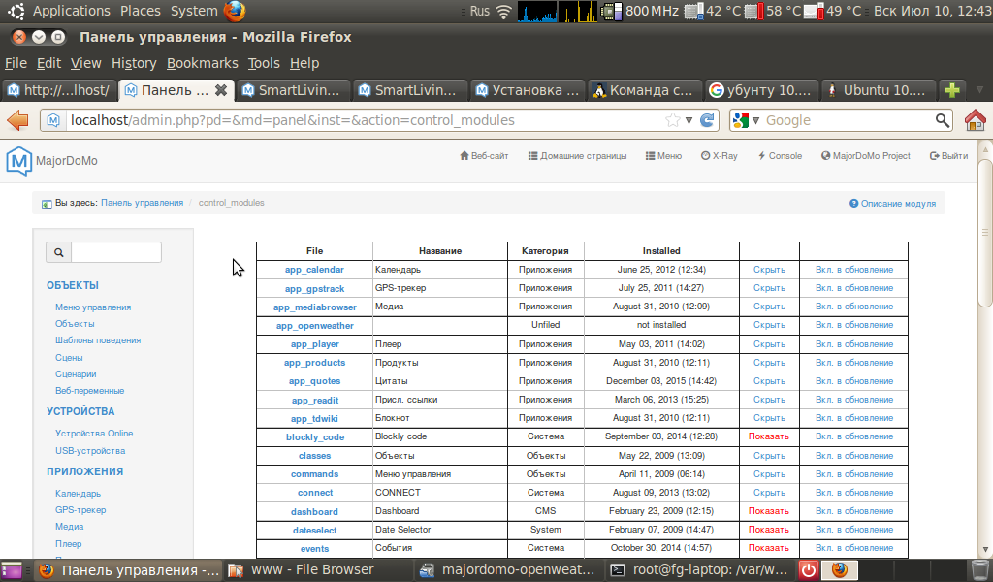
Task: Hide the app_calendar module via Скрыть
Action: click(x=768, y=270)
